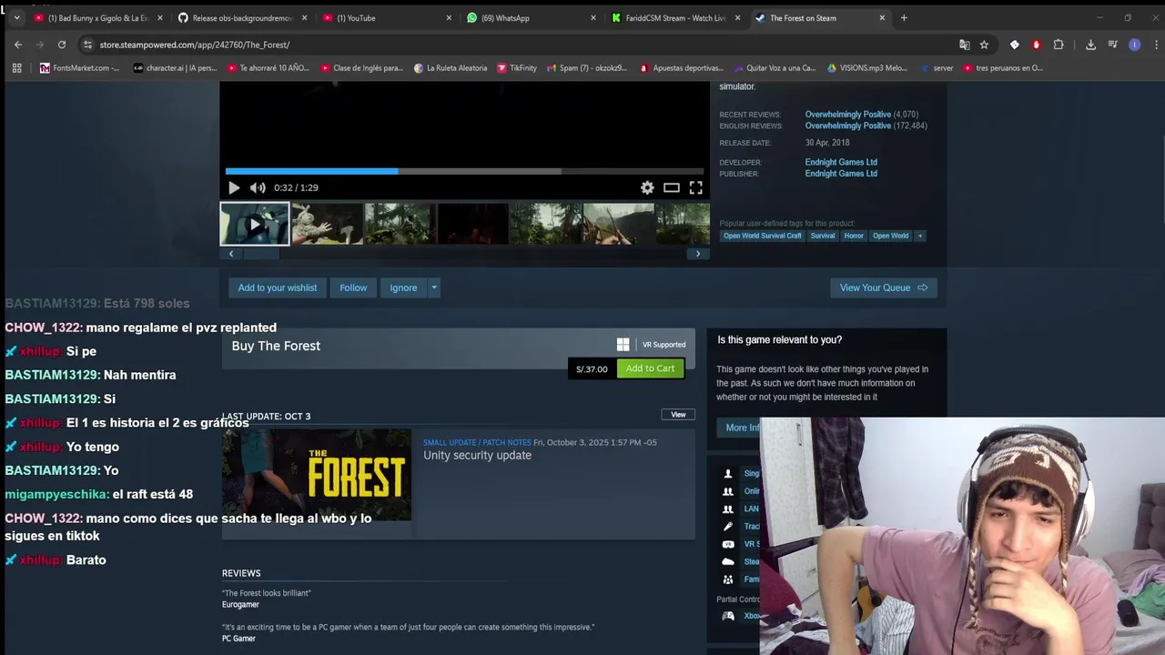Switch to Release obs-backgroundremoval tab
The height and width of the screenshot is (655, 1165).
click(242, 18)
